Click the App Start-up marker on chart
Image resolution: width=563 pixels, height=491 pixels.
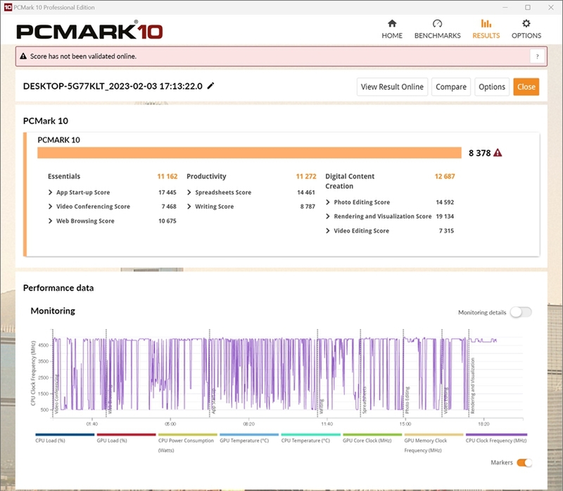[x=213, y=400]
